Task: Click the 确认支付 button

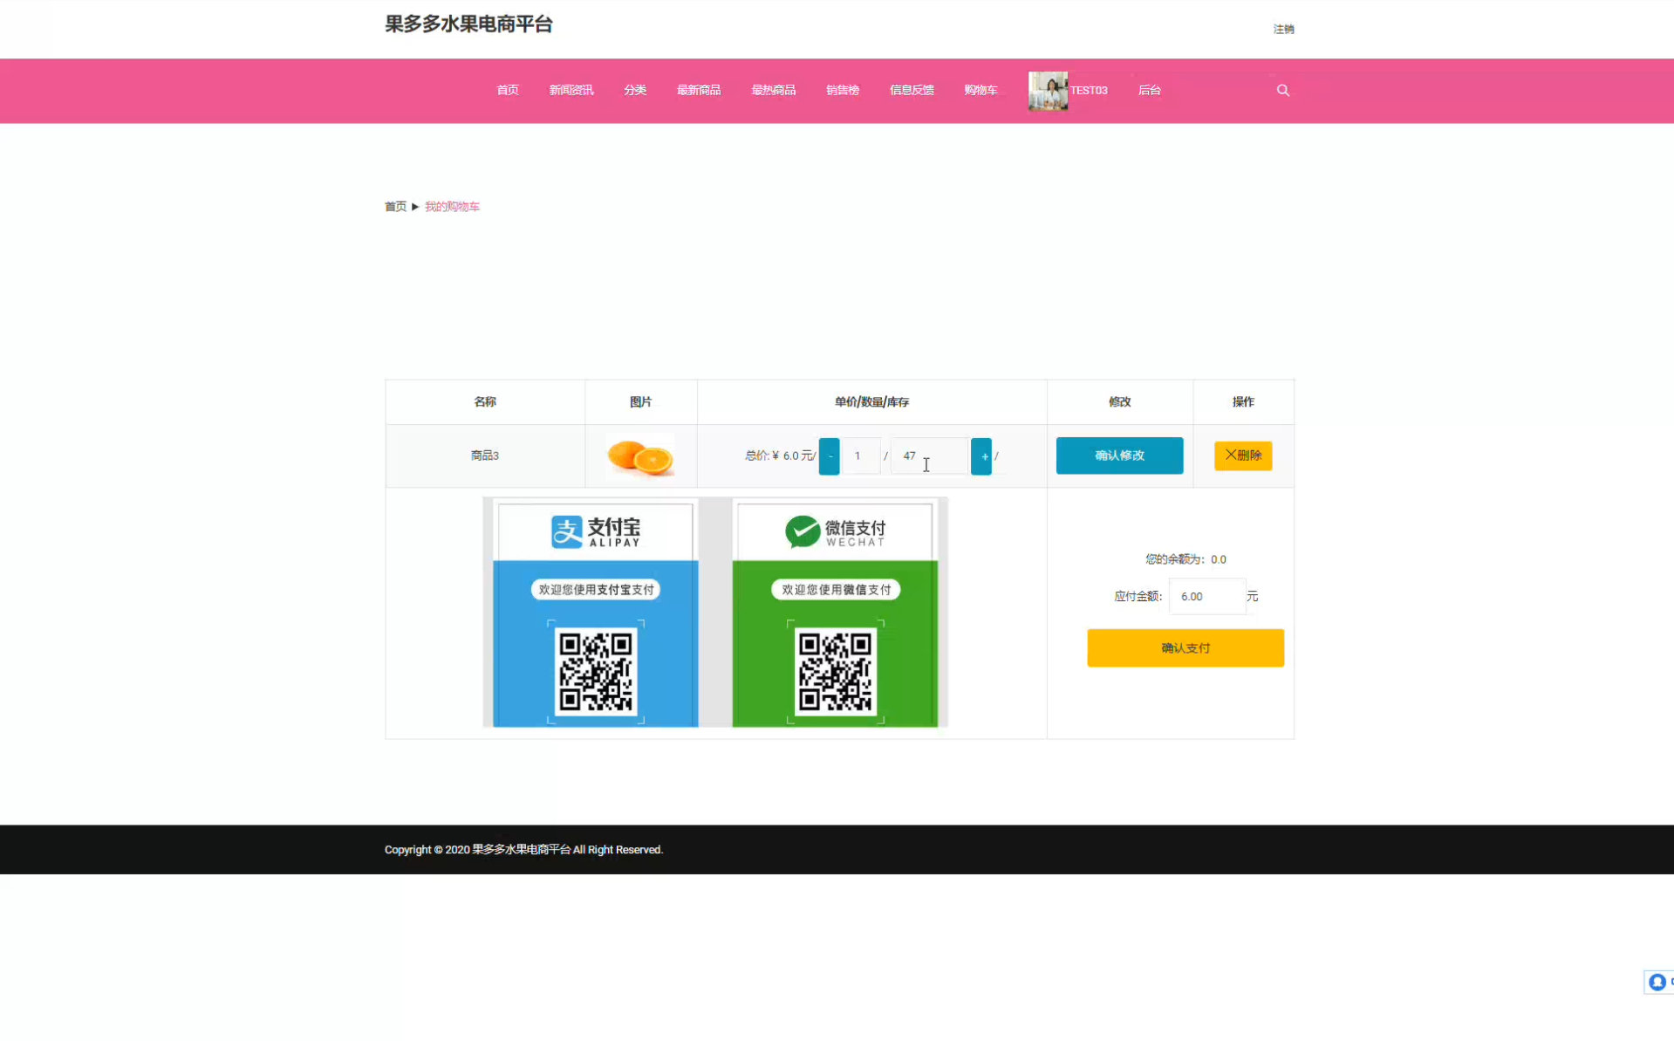Action: pyautogui.click(x=1185, y=647)
